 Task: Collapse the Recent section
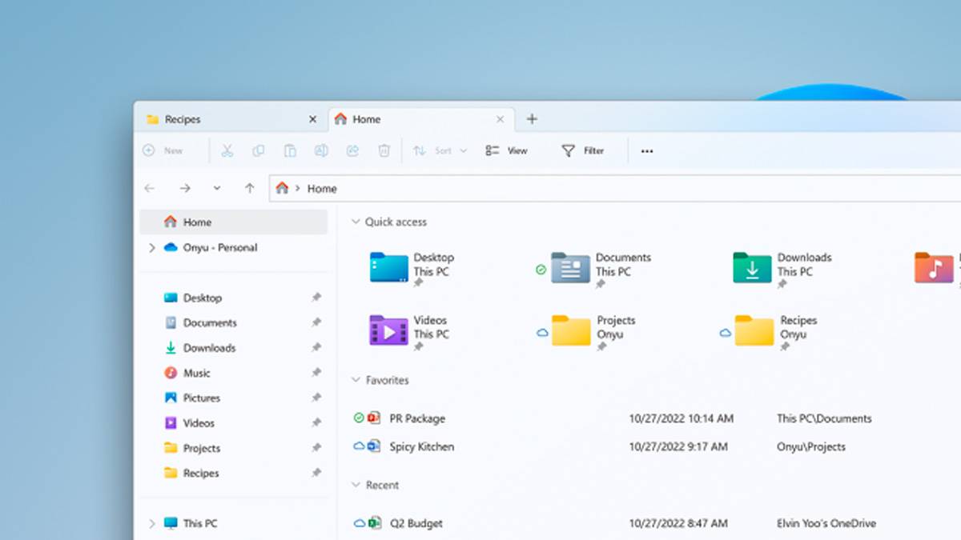coord(356,485)
